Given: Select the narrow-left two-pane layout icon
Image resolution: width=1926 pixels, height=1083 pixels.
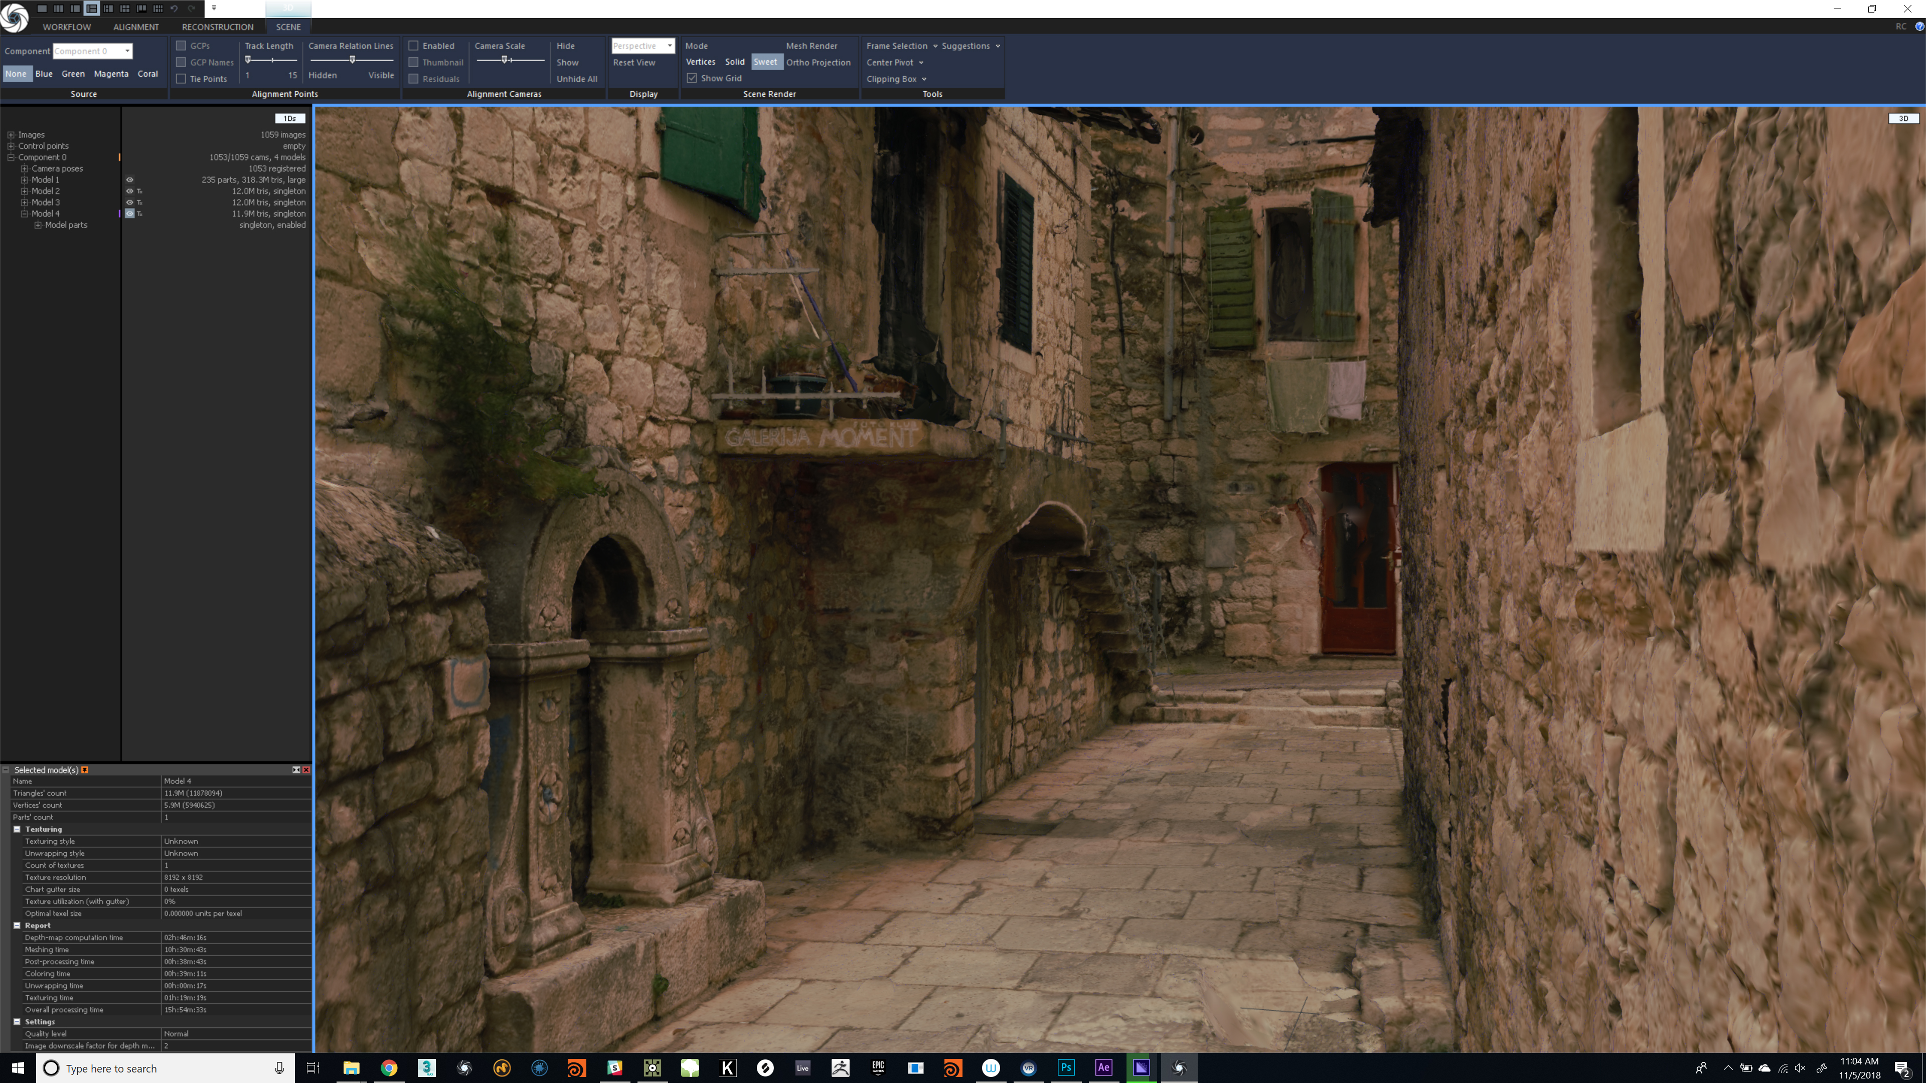Looking at the screenshot, I should pyautogui.click(x=75, y=8).
